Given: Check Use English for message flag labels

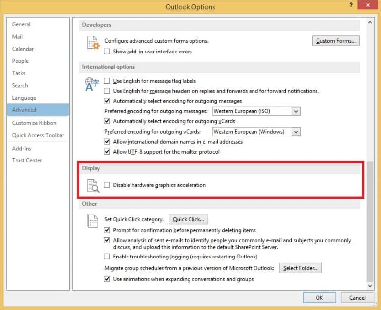Looking at the screenshot, I should point(107,81).
